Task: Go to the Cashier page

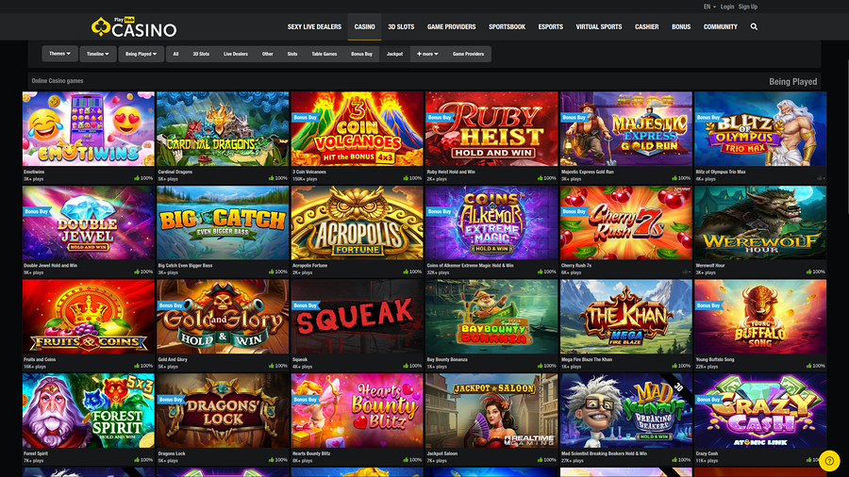Action: click(x=647, y=26)
